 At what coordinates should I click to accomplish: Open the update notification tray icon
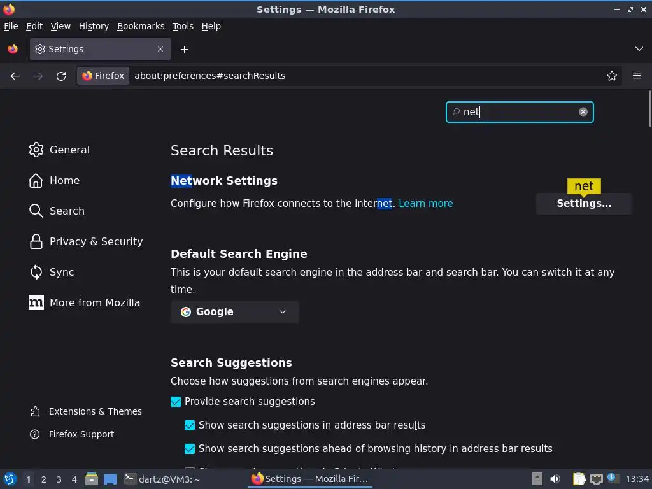pos(613,478)
